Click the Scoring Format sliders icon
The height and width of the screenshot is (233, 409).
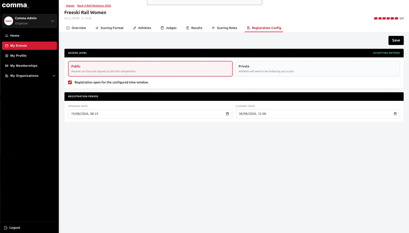click(x=97, y=28)
